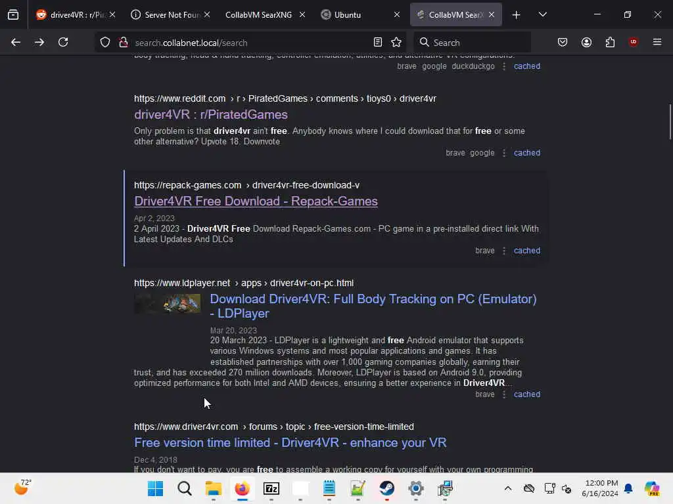Show hidden system tray icons
Image resolution: width=673 pixels, height=504 pixels.
click(x=508, y=488)
